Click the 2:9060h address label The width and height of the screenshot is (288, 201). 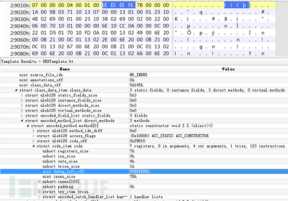click(x=20, y=40)
